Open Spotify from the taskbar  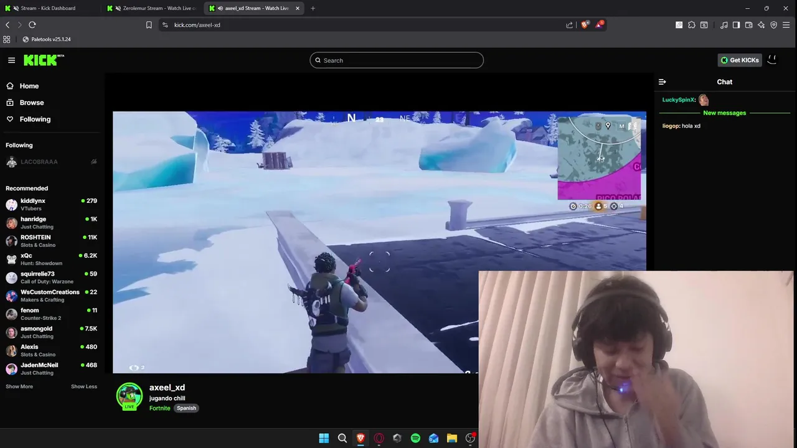point(415,438)
